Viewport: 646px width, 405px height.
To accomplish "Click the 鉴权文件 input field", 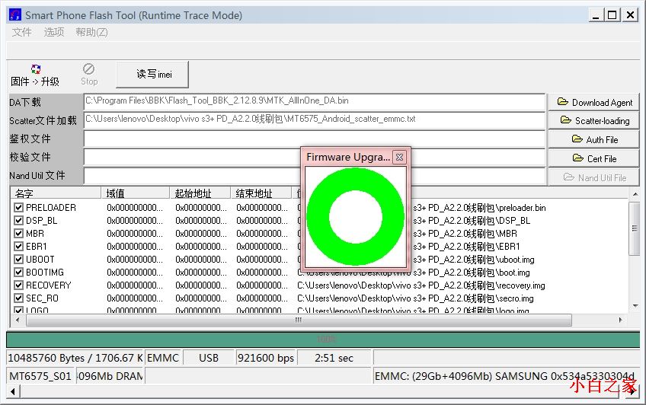I will (315, 139).
